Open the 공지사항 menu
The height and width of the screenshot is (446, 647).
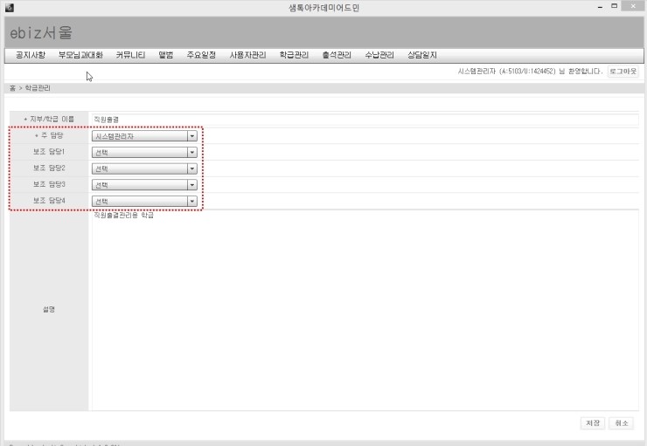30,55
